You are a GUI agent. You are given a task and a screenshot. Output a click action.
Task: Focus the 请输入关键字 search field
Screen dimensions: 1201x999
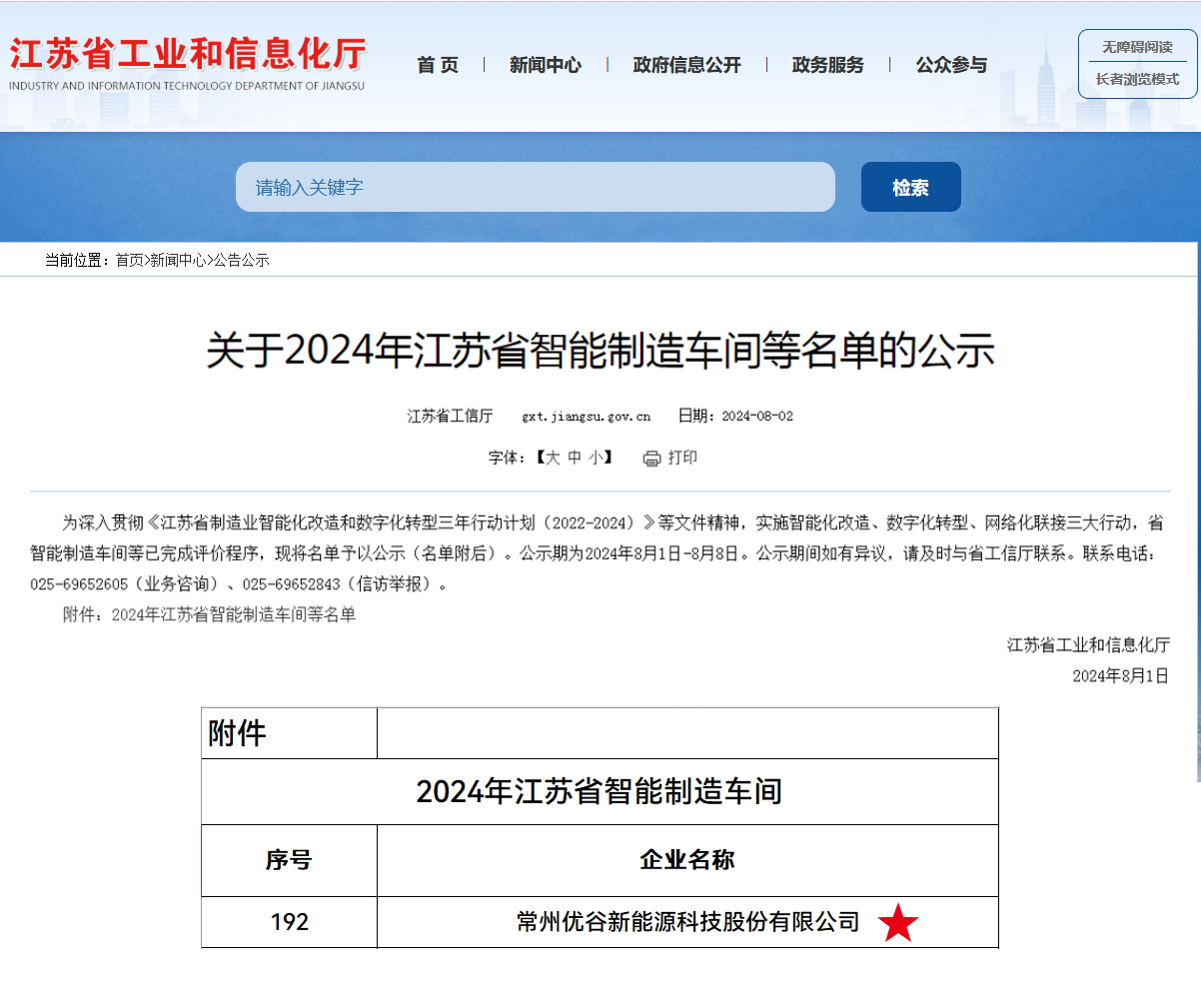click(x=536, y=187)
